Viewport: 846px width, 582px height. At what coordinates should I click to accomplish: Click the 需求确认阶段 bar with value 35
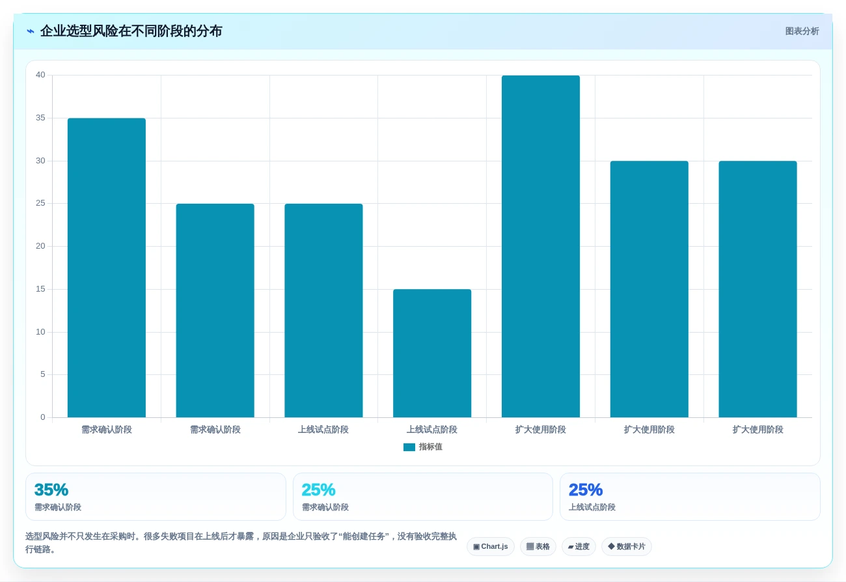click(x=107, y=268)
